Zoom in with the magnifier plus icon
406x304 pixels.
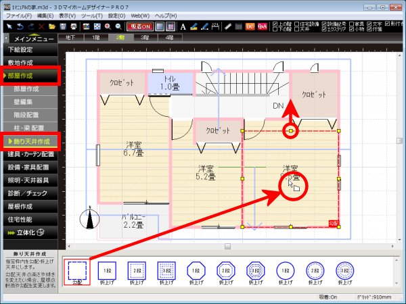(108, 26)
